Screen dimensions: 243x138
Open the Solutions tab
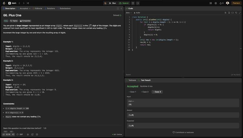click(x=50, y=8)
